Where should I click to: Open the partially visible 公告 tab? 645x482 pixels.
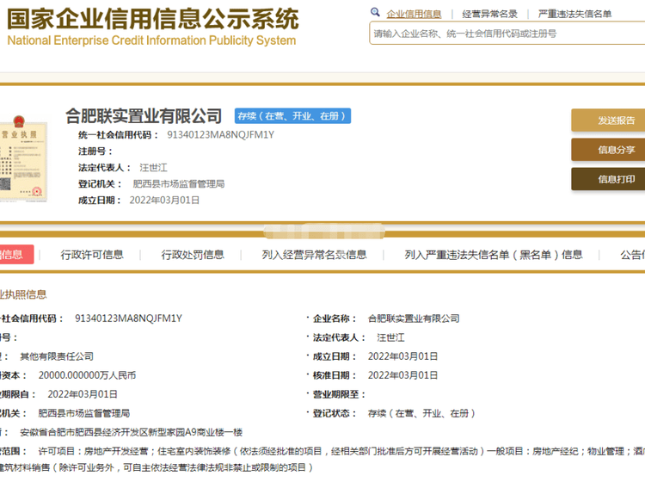click(632, 255)
